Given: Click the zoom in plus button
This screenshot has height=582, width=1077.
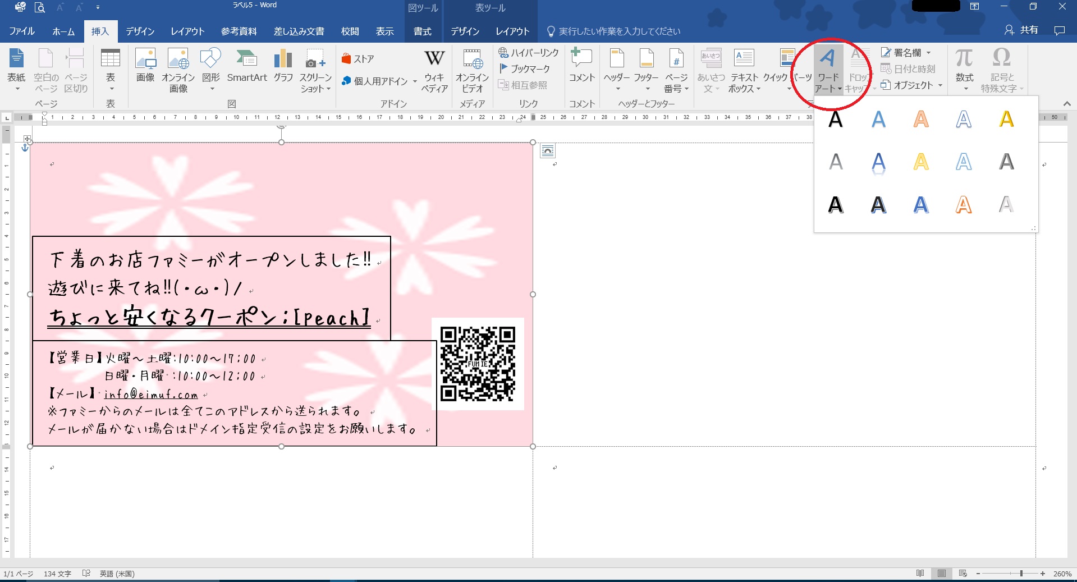Looking at the screenshot, I should click(x=1043, y=574).
